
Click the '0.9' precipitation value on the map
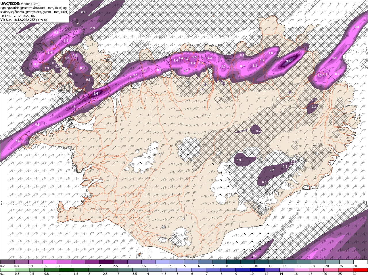[37, 124]
